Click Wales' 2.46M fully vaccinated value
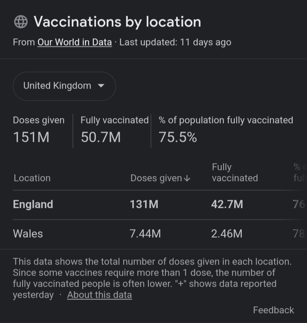 [x=227, y=234]
